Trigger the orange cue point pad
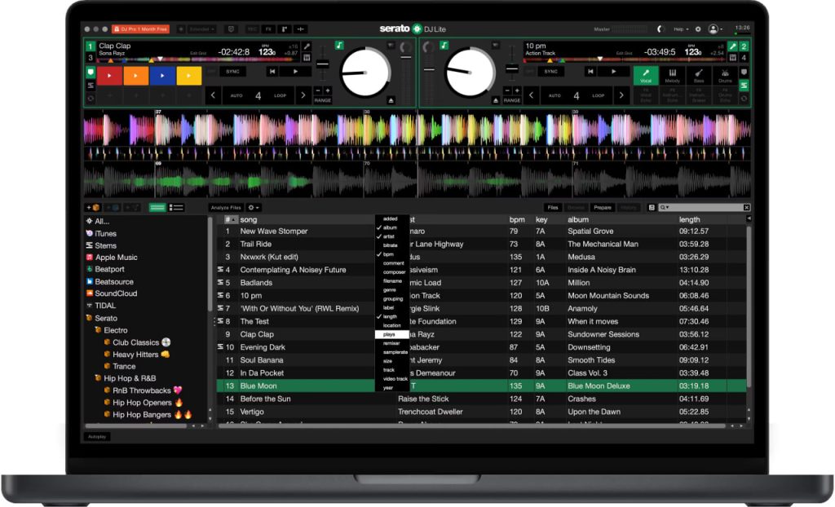This screenshot has width=835, height=507. pos(136,76)
